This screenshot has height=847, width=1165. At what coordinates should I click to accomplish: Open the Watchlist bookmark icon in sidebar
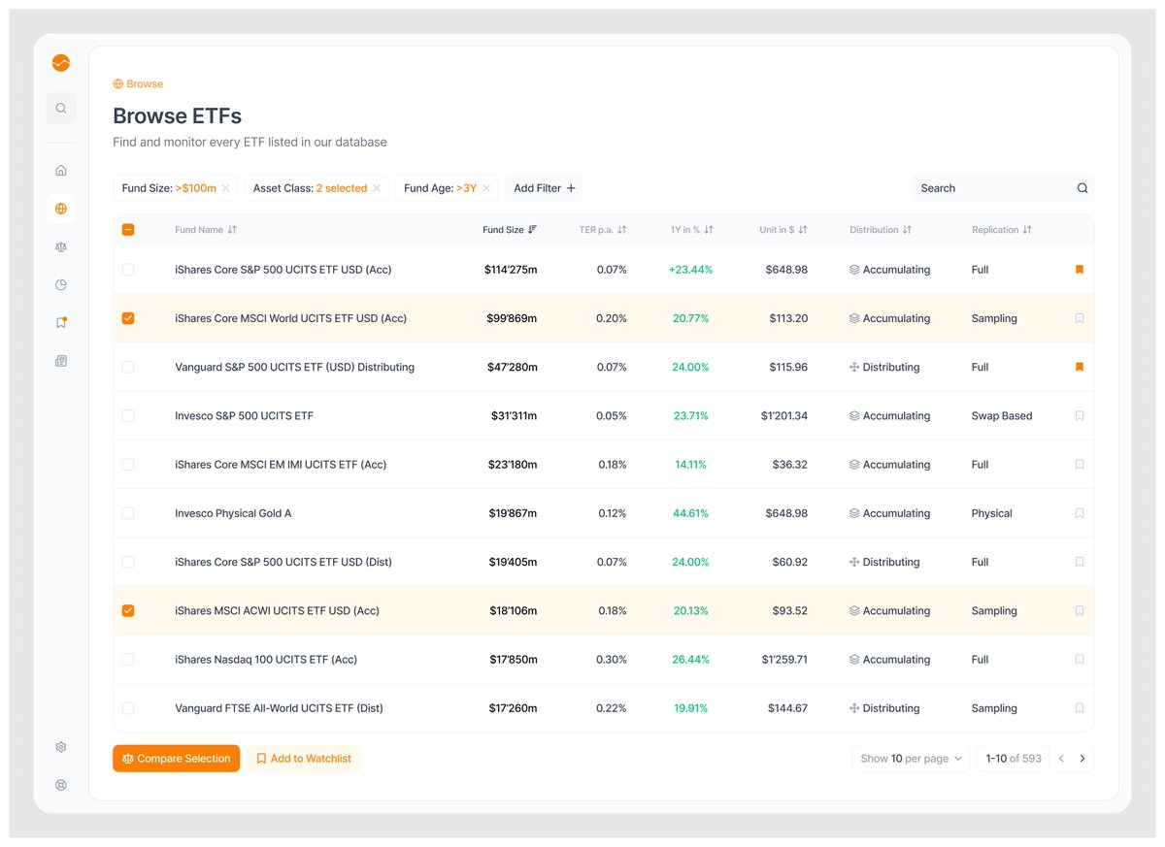[x=60, y=321]
